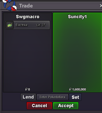Image resolution: width=102 pixels, height=113 pixels.
Task: Click the Trade swap-arrows logo icon
Action: tap(10, 5)
